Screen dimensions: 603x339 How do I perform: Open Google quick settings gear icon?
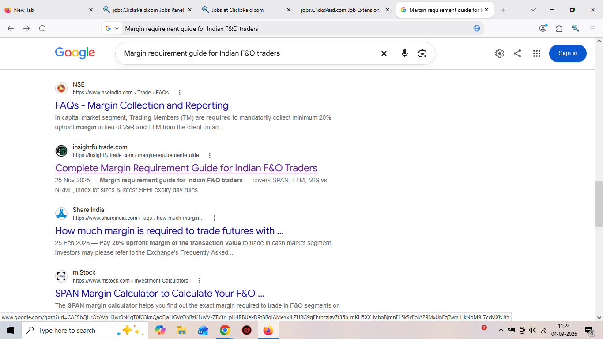(500, 53)
